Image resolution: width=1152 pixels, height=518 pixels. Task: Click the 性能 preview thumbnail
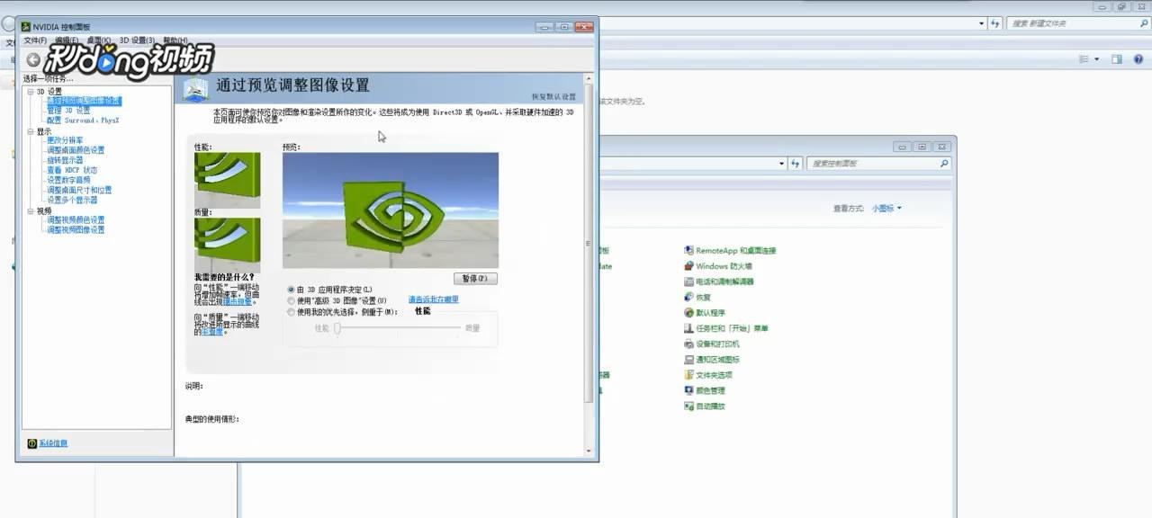pos(227,180)
